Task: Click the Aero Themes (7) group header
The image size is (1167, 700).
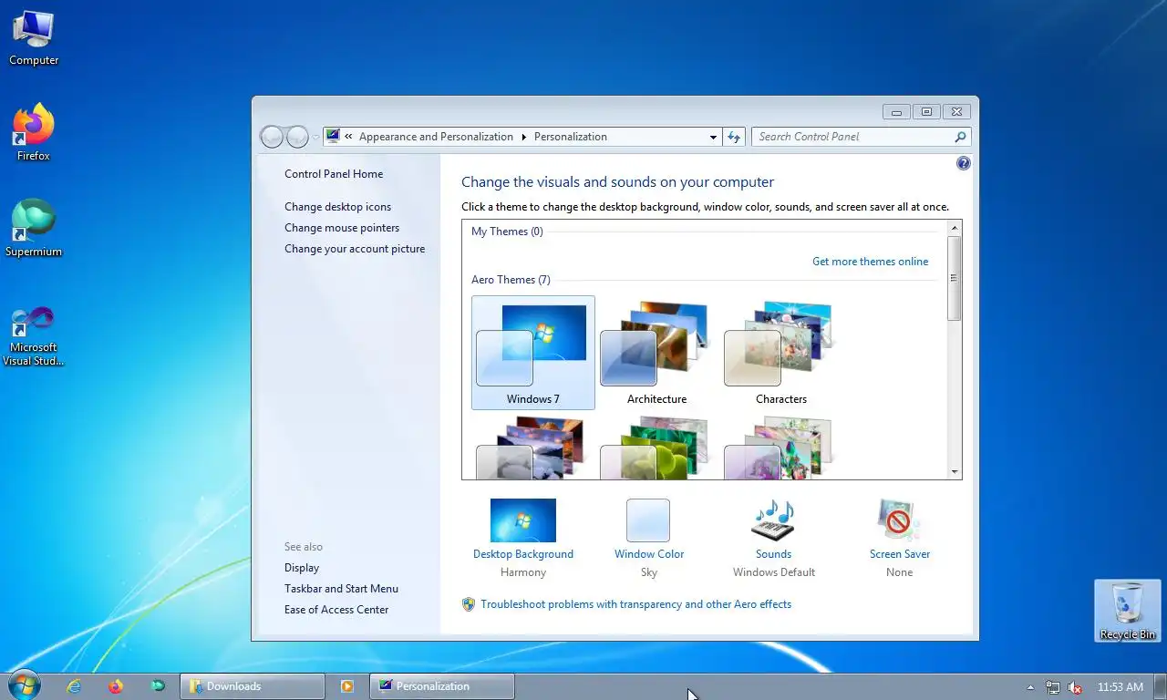Action: point(511,280)
